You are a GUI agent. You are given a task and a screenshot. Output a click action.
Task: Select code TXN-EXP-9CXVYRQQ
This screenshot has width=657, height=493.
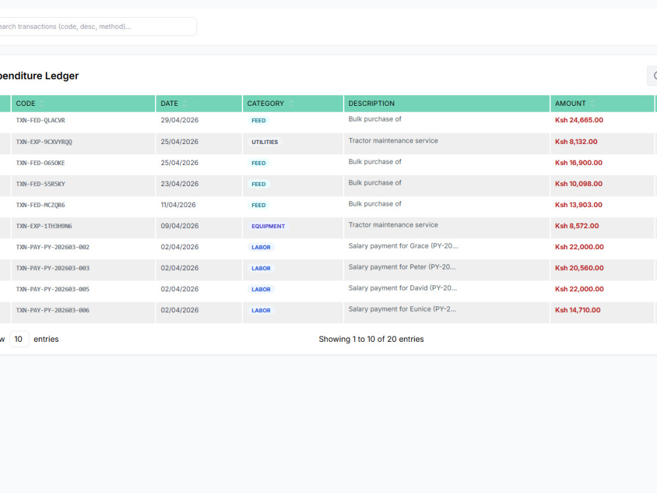pyautogui.click(x=44, y=142)
